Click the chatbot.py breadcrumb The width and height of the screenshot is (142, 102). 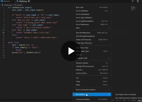(x=8, y=5)
